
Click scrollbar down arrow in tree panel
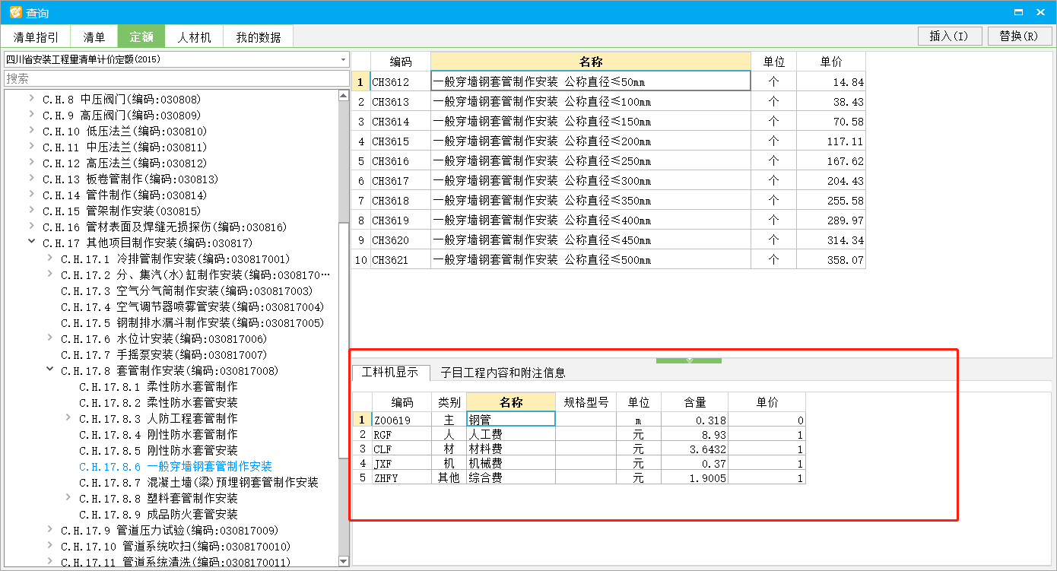point(344,560)
